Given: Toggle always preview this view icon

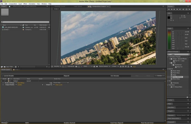Looking at the screenshot, I should [52, 66].
